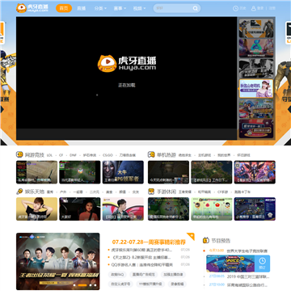Open the 王者荣耀 mobile game link
291x291 pixels.
(x=185, y=192)
